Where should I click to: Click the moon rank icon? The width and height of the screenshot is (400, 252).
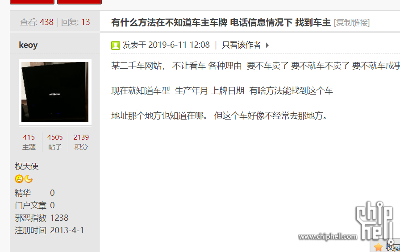click(x=29, y=179)
